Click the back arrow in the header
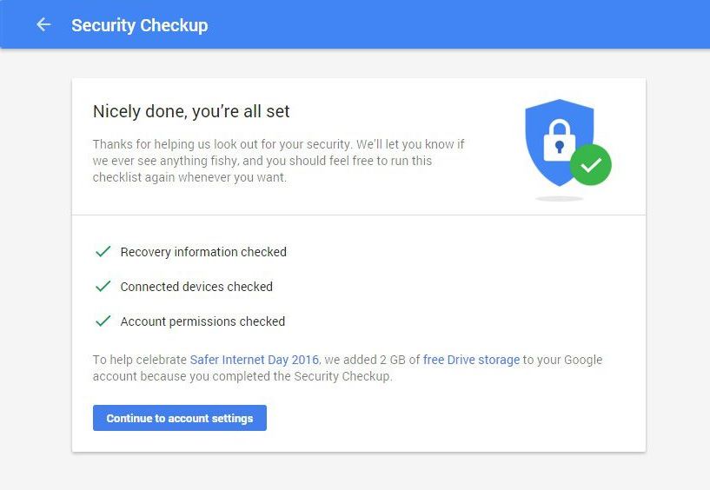The image size is (710, 490). point(43,25)
